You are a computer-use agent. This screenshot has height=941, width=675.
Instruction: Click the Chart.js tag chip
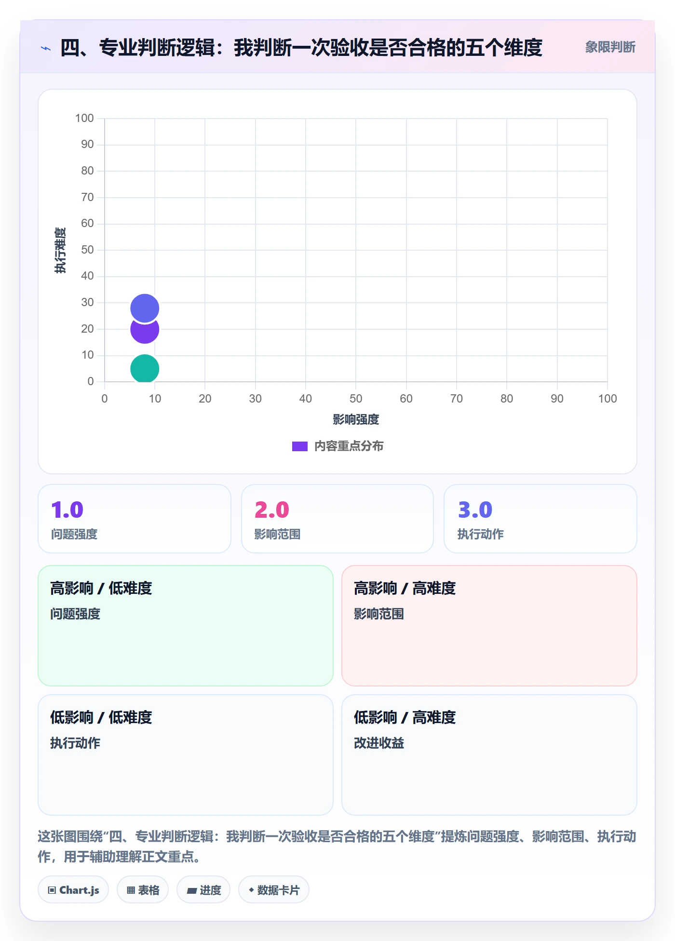[x=73, y=890]
